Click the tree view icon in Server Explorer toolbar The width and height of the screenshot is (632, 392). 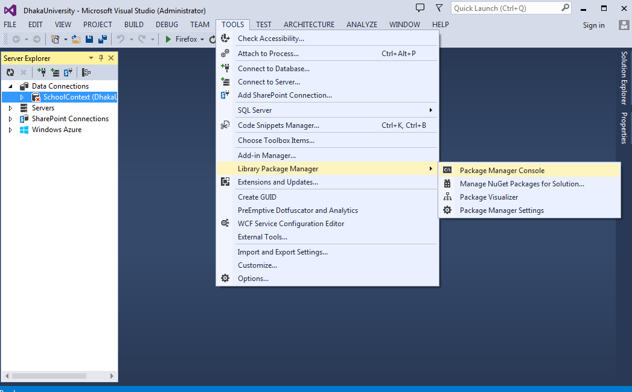point(86,72)
